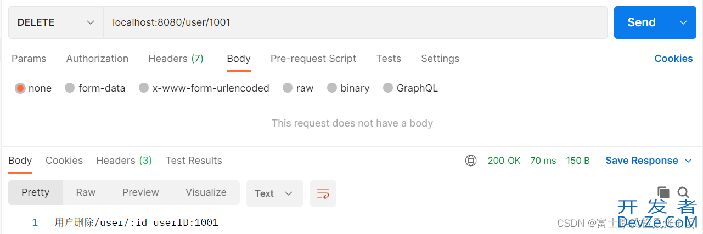The image size is (703, 234).
Task: Switch to the Params tab
Action: point(29,59)
